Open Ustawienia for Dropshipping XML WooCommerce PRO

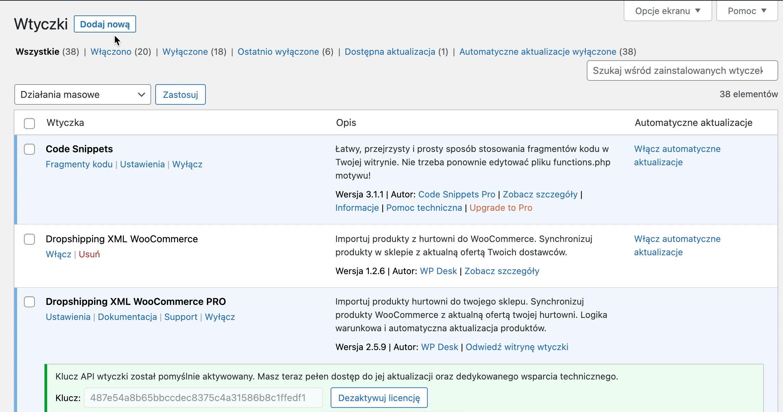click(x=68, y=317)
